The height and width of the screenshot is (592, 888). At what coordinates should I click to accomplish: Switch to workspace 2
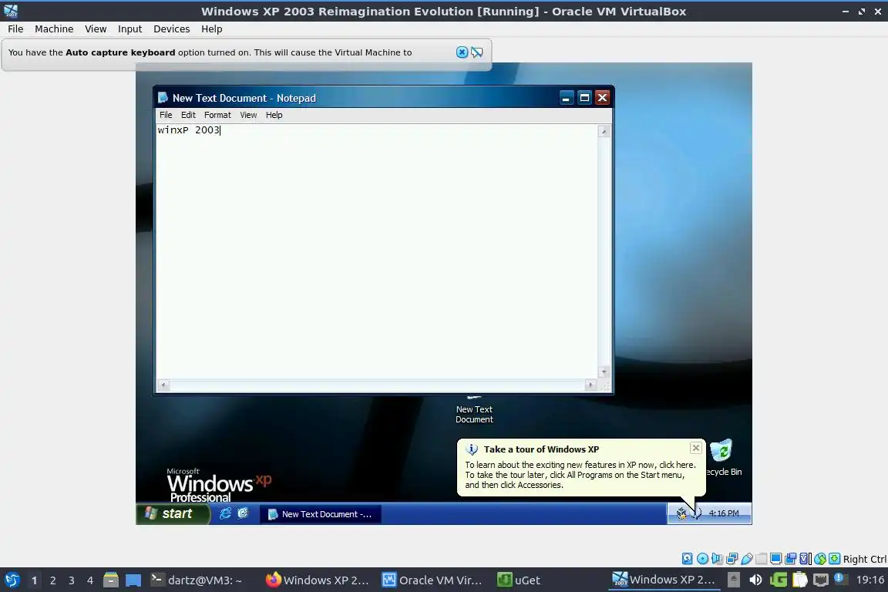coord(52,580)
